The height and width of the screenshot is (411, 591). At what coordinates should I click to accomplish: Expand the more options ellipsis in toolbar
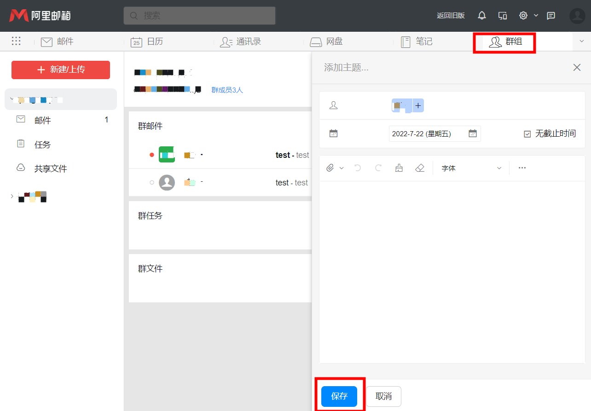[522, 168]
